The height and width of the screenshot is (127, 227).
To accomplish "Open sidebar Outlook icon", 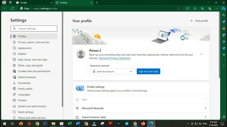I will tap(224, 48).
